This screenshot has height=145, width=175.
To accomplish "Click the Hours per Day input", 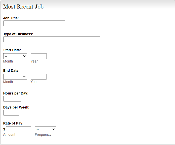I will click(x=12, y=99).
